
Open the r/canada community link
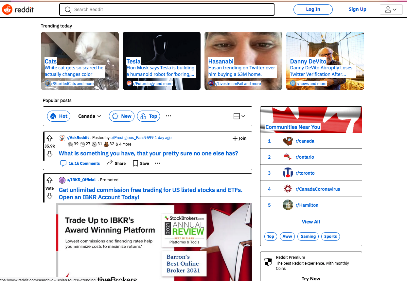[x=305, y=141]
